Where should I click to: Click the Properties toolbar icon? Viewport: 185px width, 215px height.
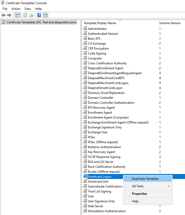25,15
